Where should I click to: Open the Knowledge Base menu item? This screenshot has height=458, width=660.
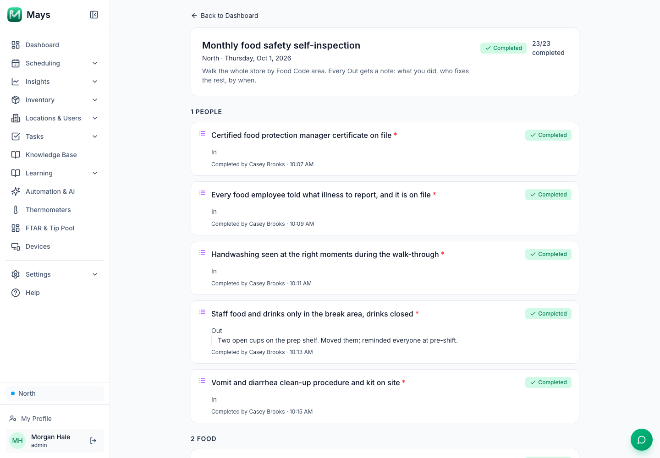point(55,155)
